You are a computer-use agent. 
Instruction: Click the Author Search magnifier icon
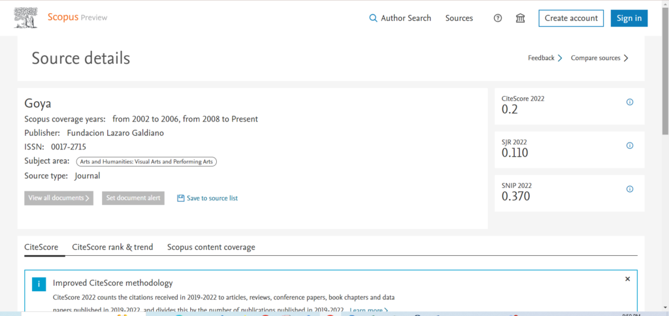[373, 18]
